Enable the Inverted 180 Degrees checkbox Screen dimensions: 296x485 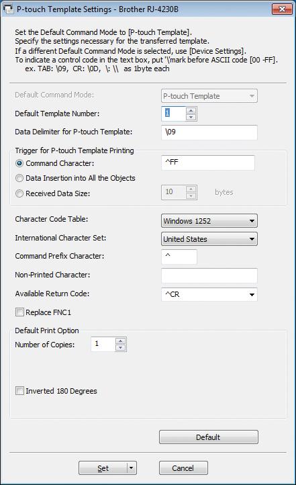click(x=19, y=391)
